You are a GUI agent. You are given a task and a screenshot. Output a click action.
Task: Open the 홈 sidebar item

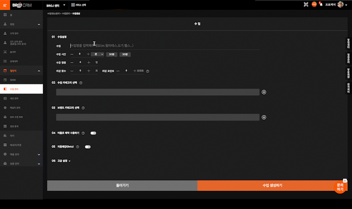pyautogui.click(x=22, y=15)
